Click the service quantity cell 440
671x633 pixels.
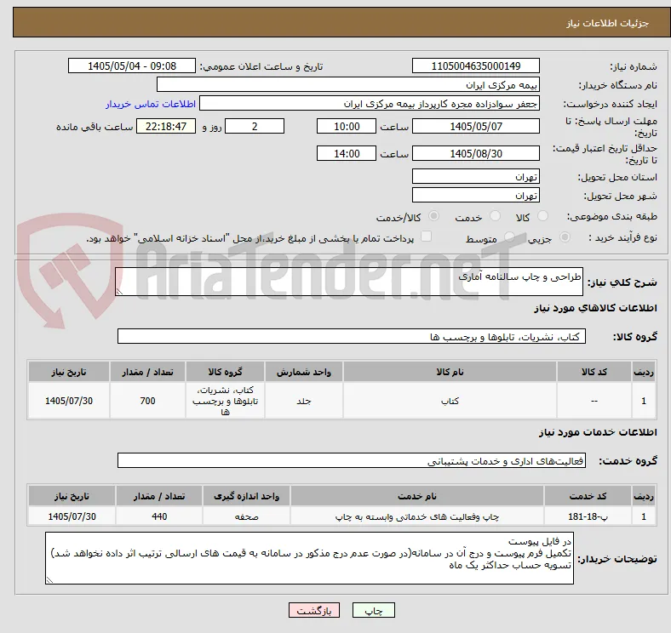[159, 516]
